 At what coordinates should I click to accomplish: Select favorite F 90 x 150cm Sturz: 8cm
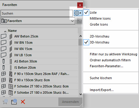[39, 80]
